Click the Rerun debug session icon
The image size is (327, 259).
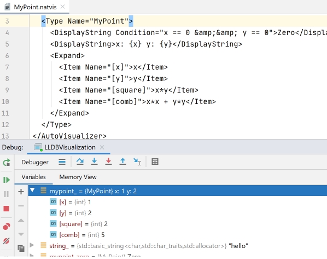tap(7, 163)
